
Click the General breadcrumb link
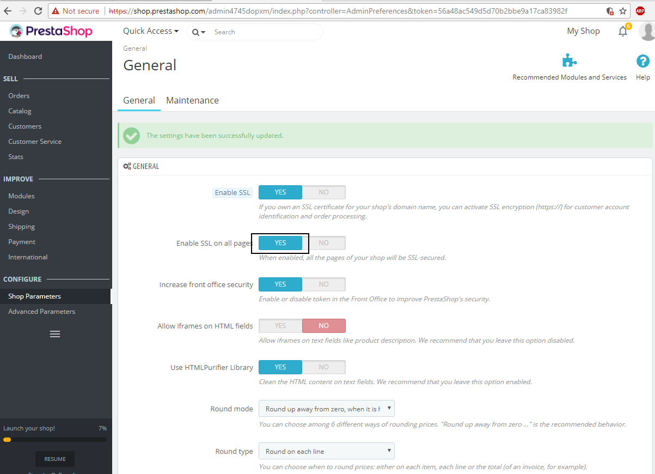coord(135,48)
